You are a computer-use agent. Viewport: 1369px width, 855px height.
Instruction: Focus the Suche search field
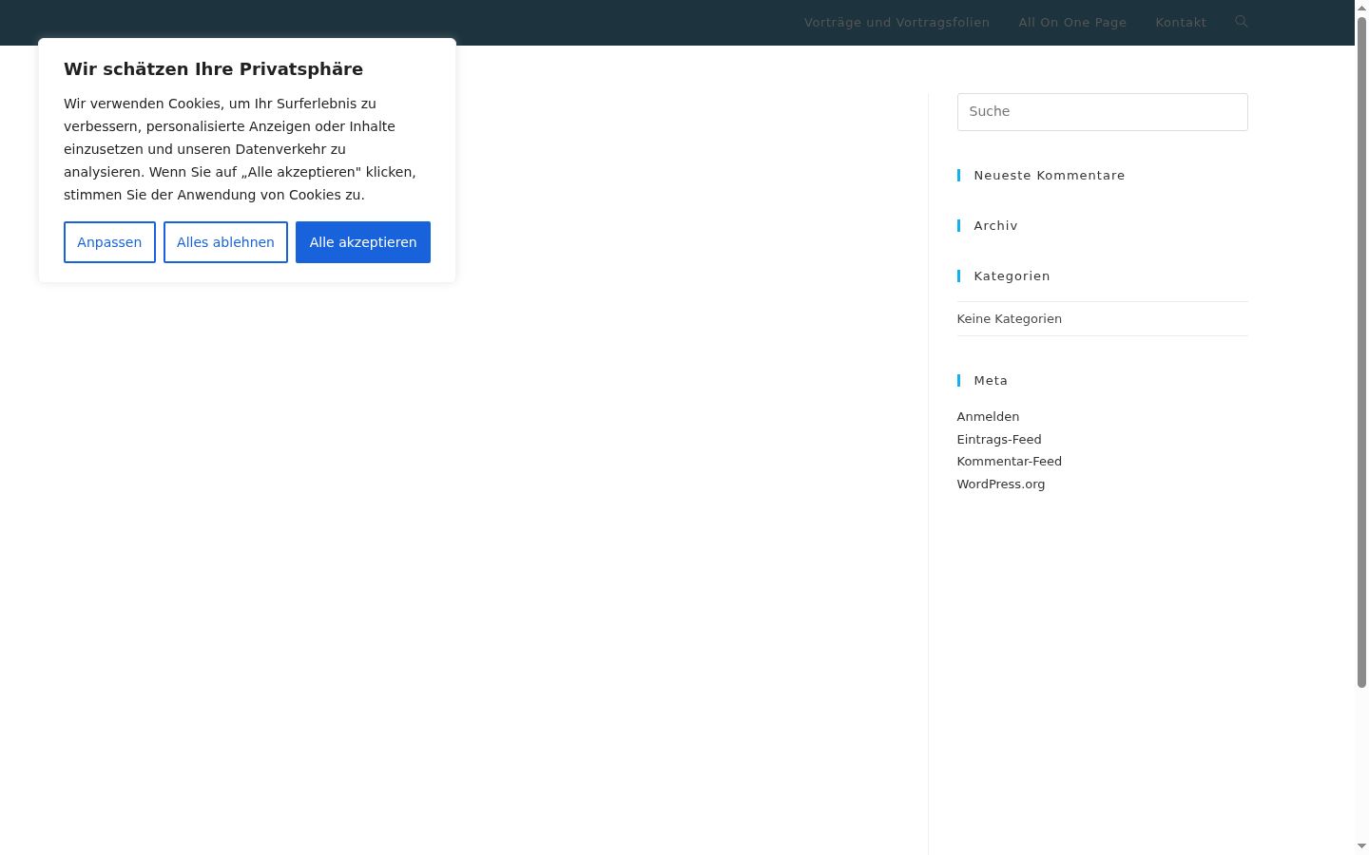1102,112
